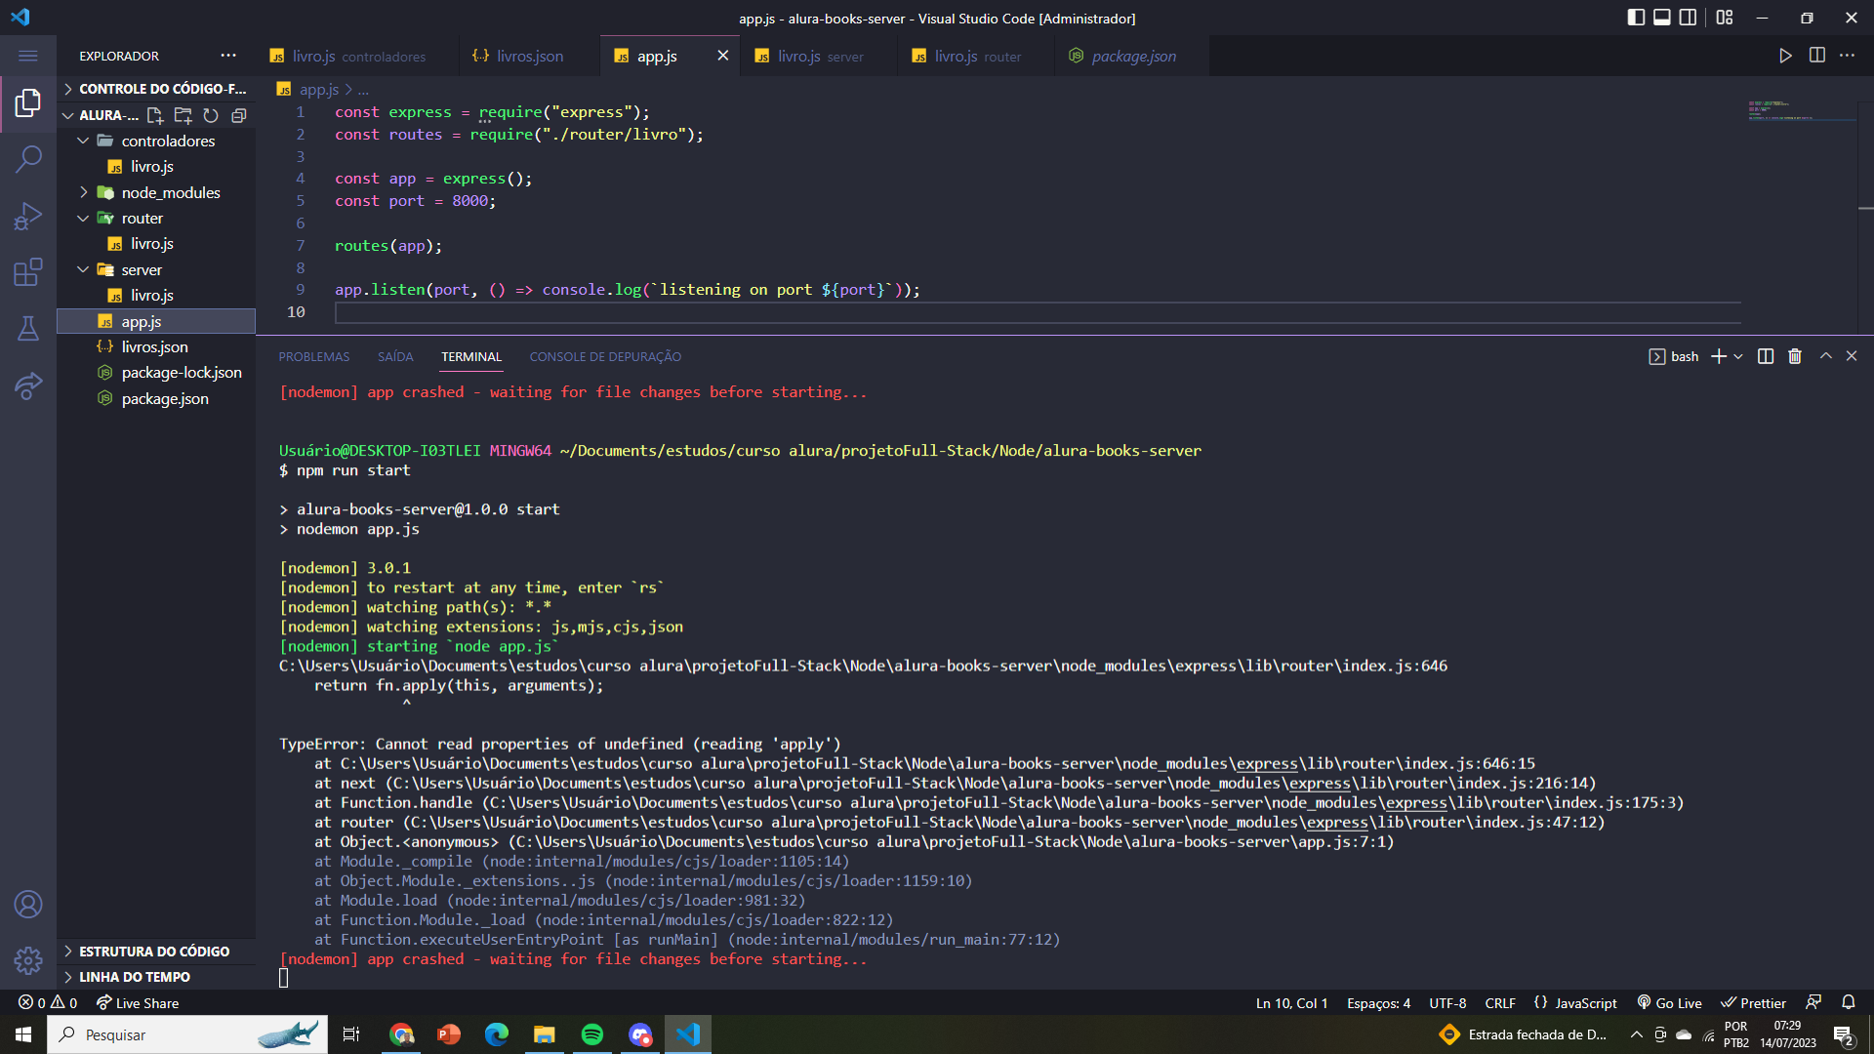This screenshot has width=1874, height=1054.
Task: Click Windows taskbar search box
Action: click(187, 1034)
